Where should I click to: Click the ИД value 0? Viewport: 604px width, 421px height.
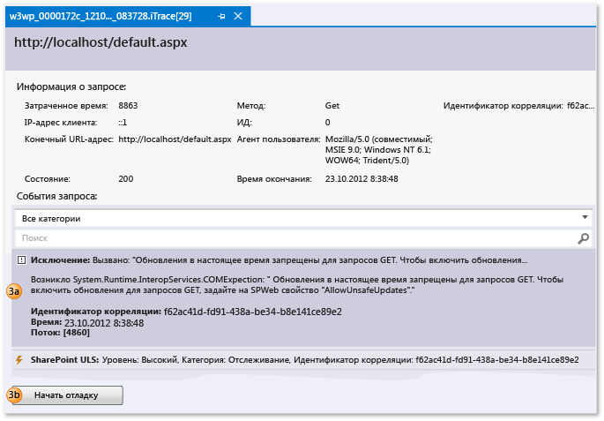tap(327, 123)
